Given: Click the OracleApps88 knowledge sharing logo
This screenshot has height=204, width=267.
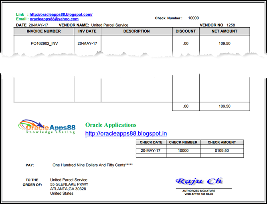Looking at the screenshot, I should point(47,127).
